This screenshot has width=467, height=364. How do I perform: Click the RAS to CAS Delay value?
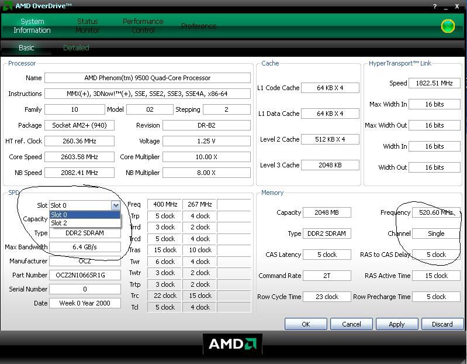(x=436, y=255)
